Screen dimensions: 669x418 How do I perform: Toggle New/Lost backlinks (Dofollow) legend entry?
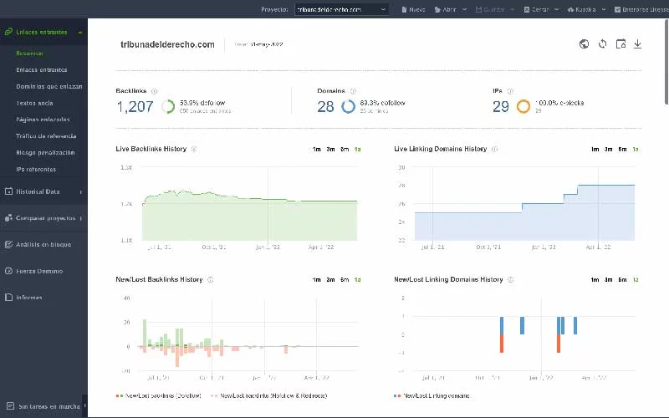(158, 395)
